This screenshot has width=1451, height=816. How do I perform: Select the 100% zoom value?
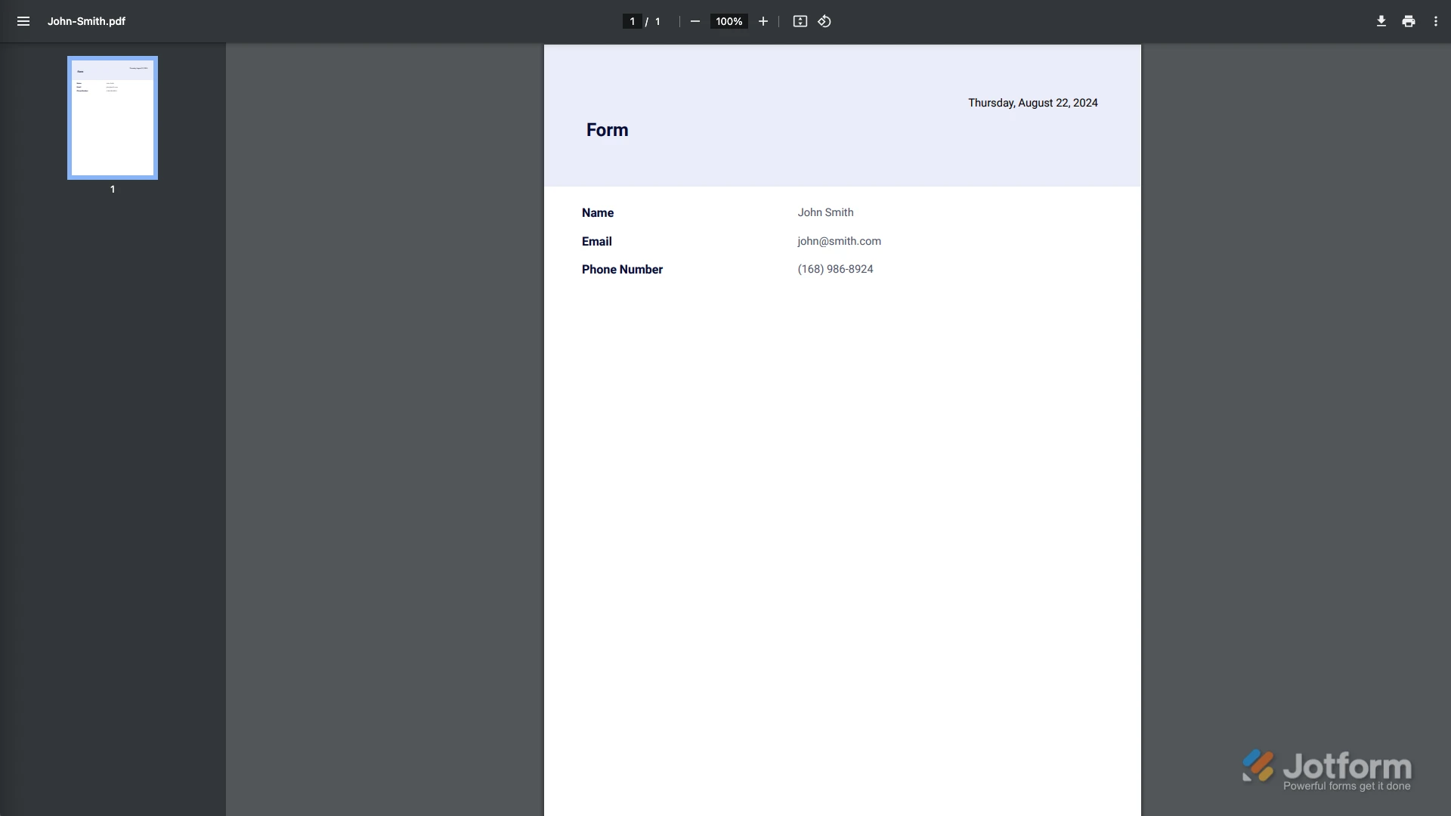click(x=728, y=21)
